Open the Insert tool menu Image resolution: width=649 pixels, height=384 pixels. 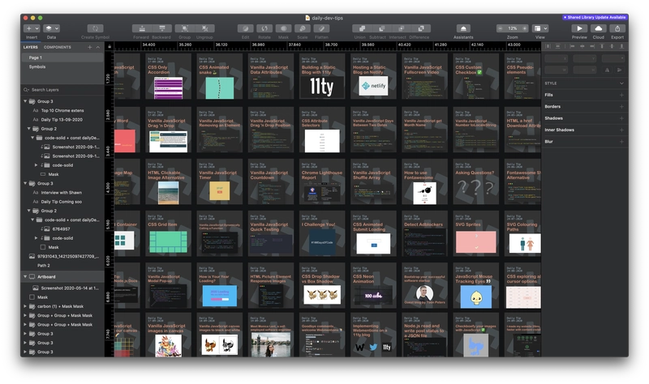tap(31, 28)
